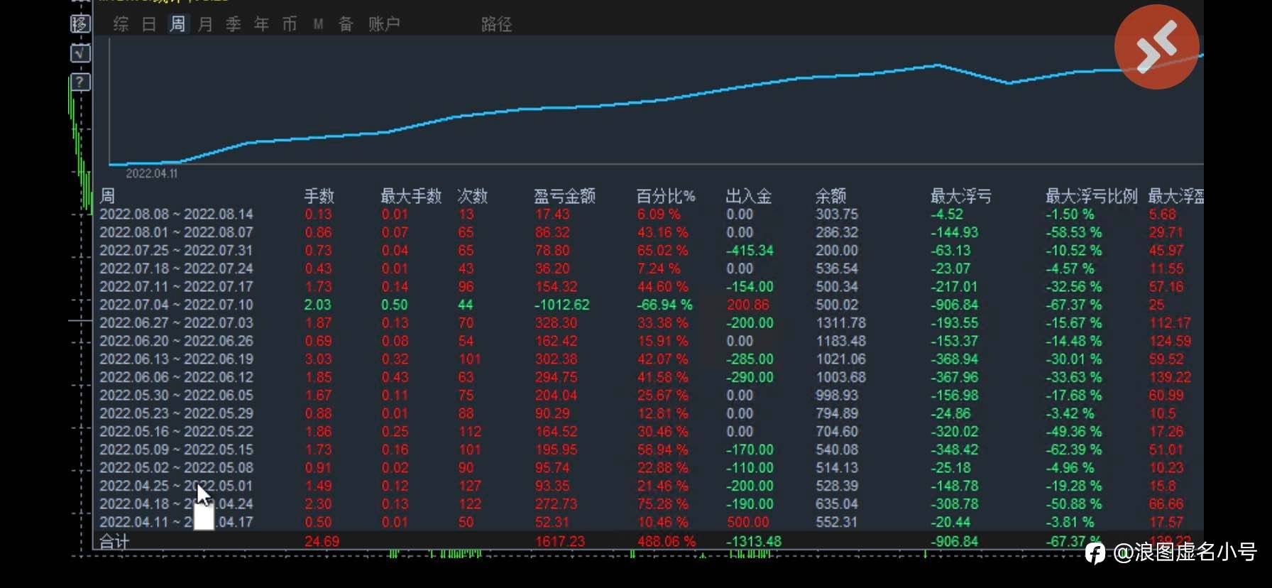Click the lots value 3.03
Image resolution: width=1272 pixels, height=588 pixels.
click(318, 359)
